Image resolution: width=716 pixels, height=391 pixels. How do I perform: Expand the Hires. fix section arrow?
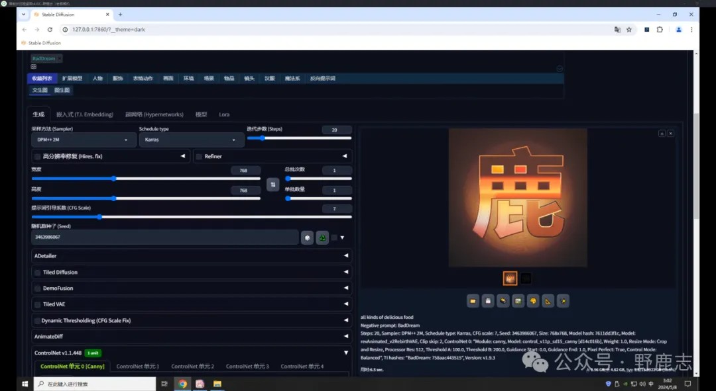183,156
